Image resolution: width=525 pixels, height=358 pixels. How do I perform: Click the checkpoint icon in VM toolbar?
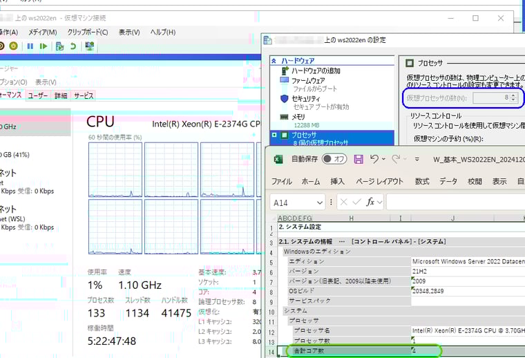(59, 46)
